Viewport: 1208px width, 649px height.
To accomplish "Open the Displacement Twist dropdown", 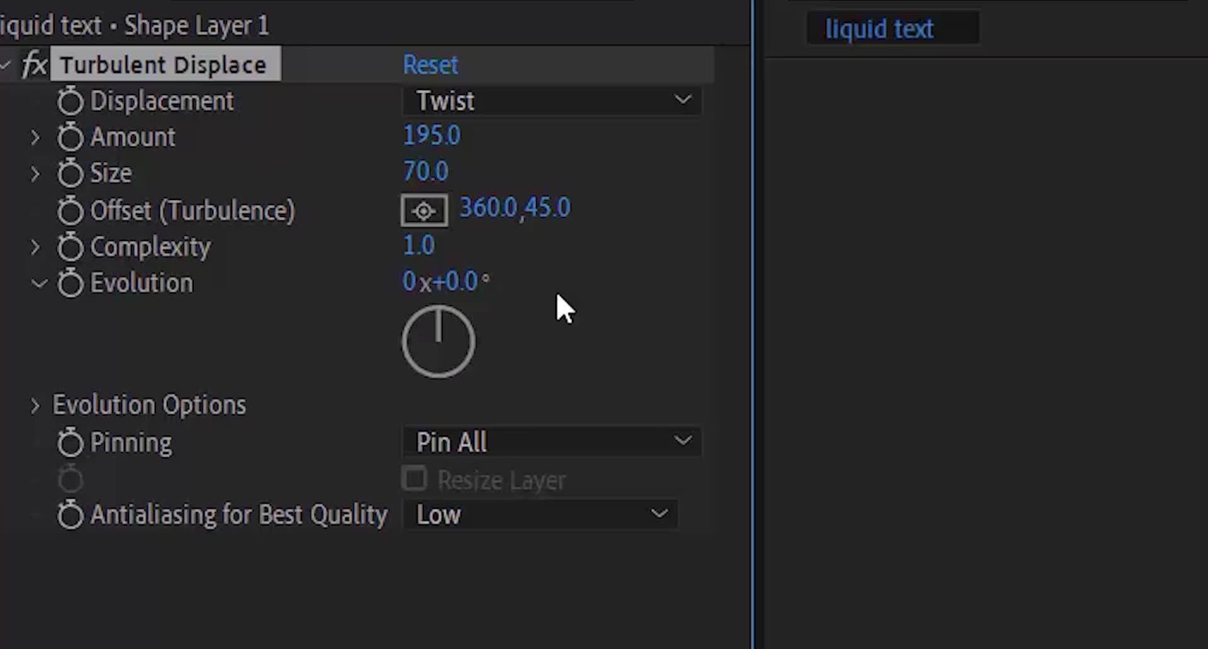I will tap(552, 101).
